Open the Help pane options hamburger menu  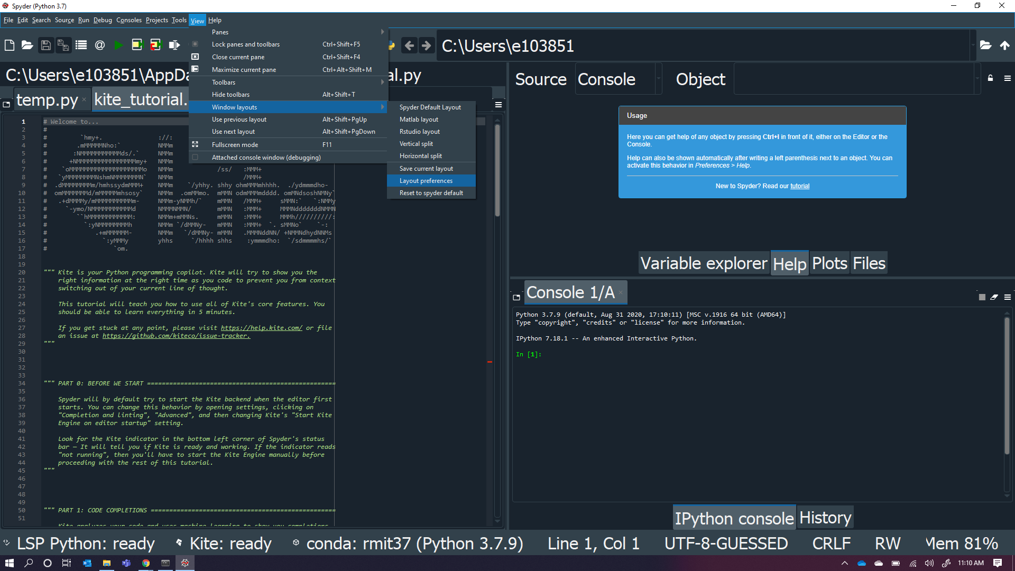tap(1008, 78)
